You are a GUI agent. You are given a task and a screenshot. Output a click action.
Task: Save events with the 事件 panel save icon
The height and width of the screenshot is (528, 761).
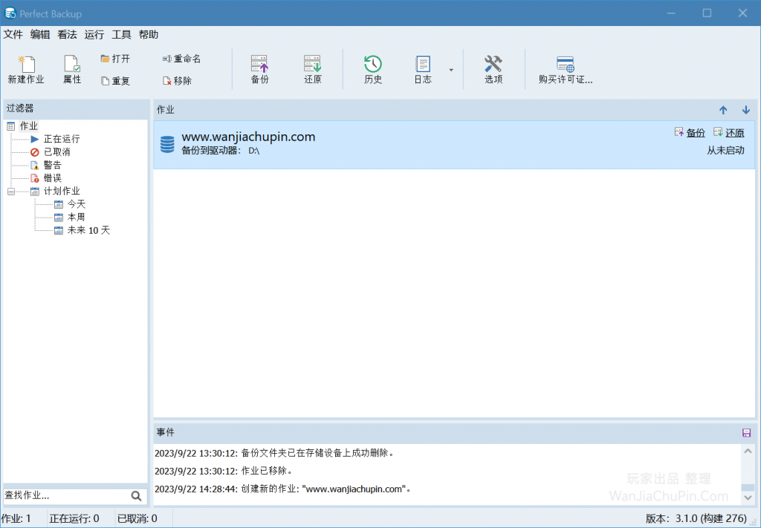[x=746, y=433]
